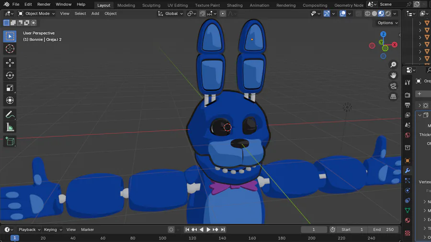Toggle Show Overlays button

342,13
